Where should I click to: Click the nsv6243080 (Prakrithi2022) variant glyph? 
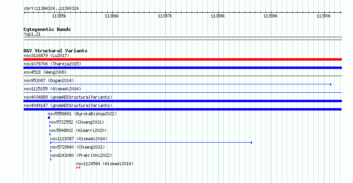[x=51, y=159]
